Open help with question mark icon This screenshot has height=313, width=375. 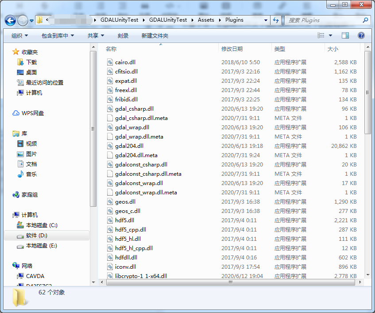[x=361, y=35]
